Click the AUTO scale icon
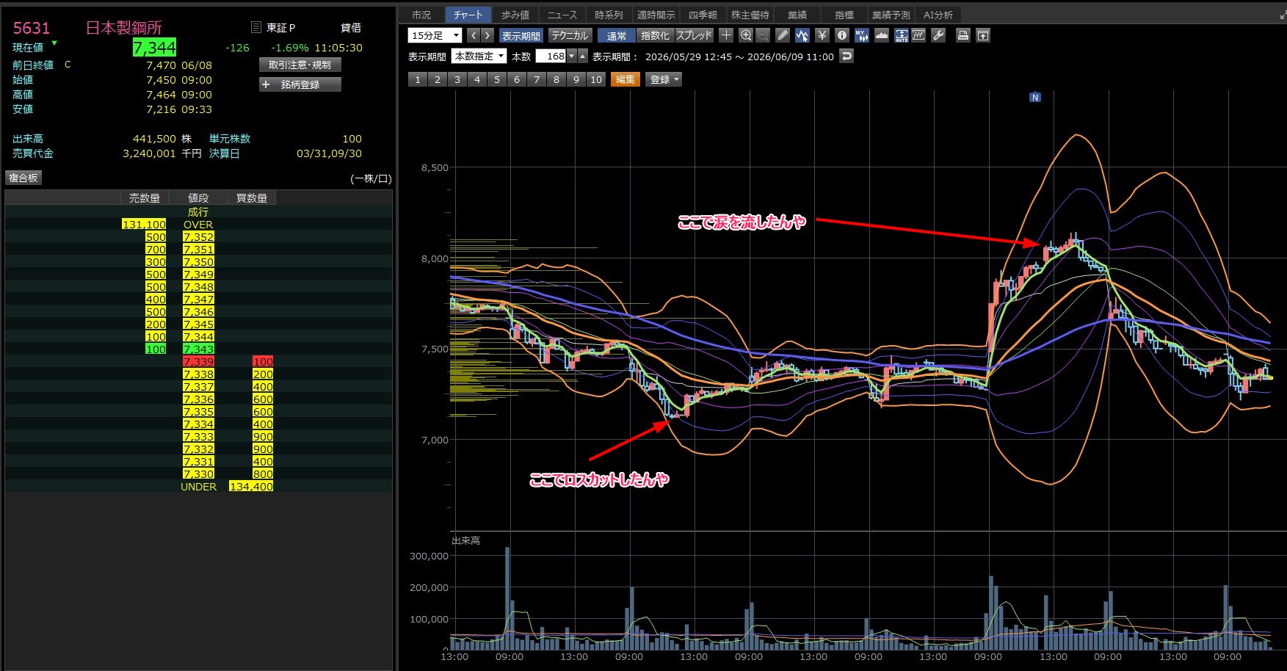 901,35
